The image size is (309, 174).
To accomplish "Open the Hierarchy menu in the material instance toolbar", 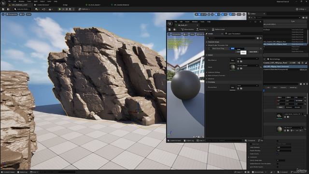I will tap(202, 29).
